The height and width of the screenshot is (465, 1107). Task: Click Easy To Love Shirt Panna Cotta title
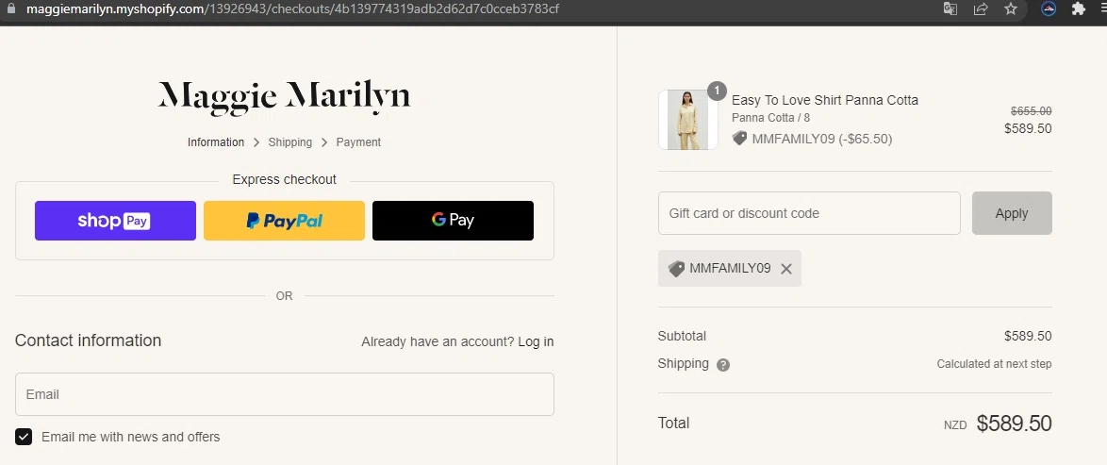pyautogui.click(x=825, y=100)
